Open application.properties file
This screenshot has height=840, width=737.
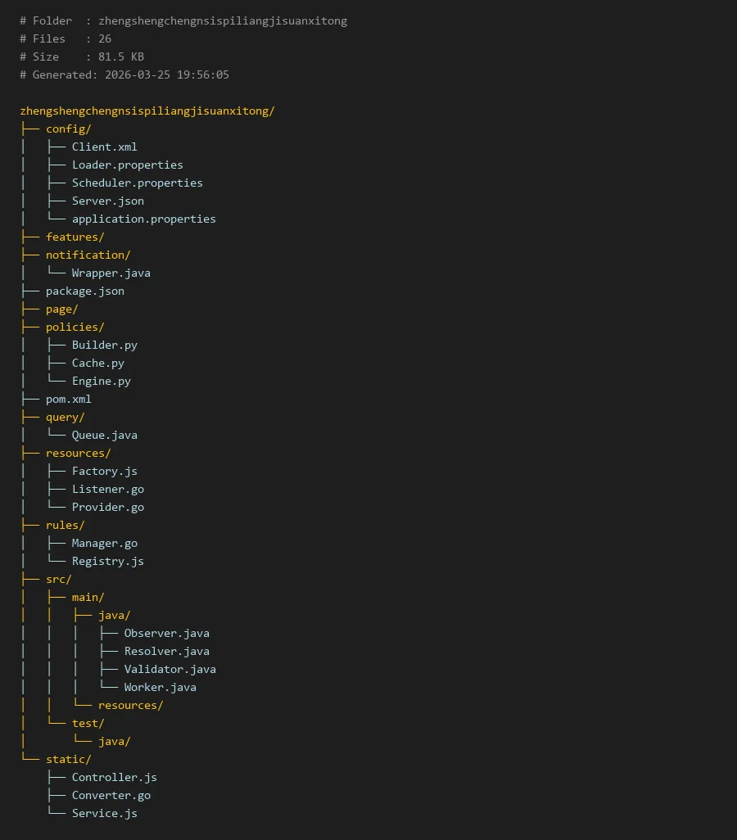click(x=143, y=219)
